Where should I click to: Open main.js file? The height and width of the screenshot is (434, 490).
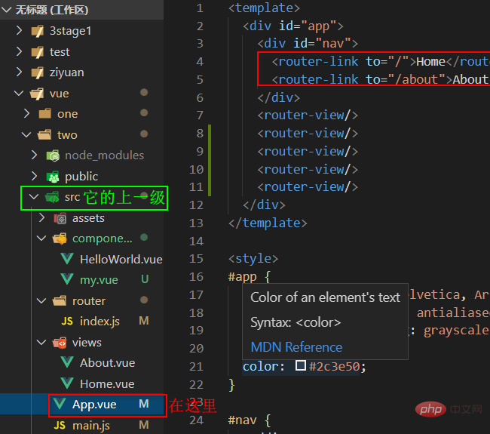pos(91,426)
